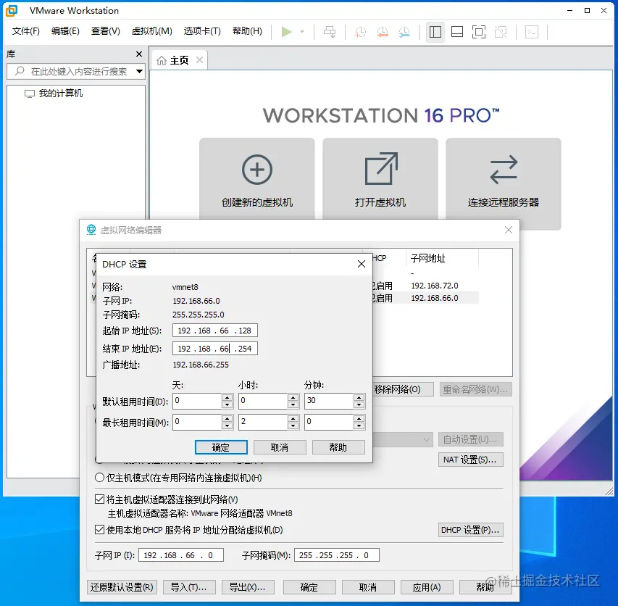This screenshot has height=606, width=618.
Task: Click inside the 起始 IP 地址 input field
Action: pyautogui.click(x=214, y=331)
